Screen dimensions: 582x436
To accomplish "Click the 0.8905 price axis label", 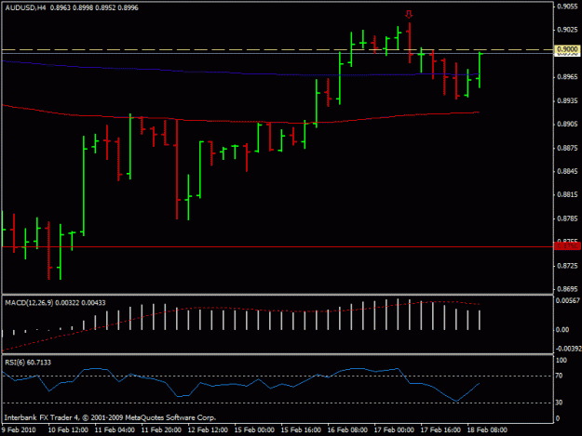I will 567,124.
